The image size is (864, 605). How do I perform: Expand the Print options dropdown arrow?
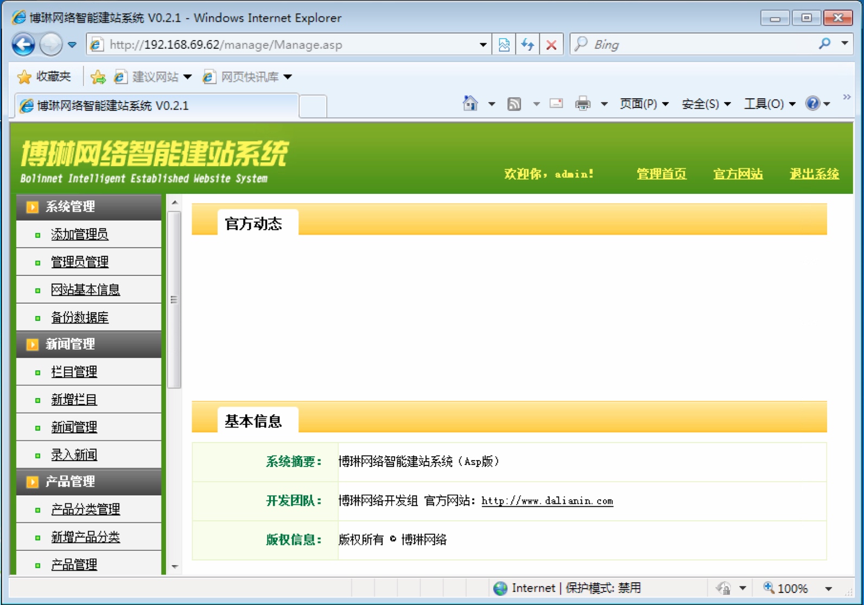(604, 104)
